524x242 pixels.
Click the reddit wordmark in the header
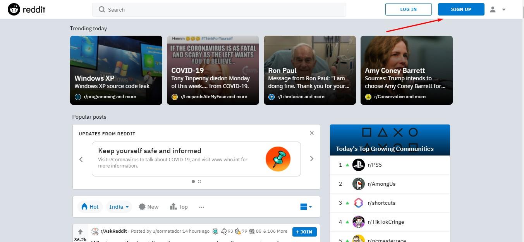[x=34, y=9]
